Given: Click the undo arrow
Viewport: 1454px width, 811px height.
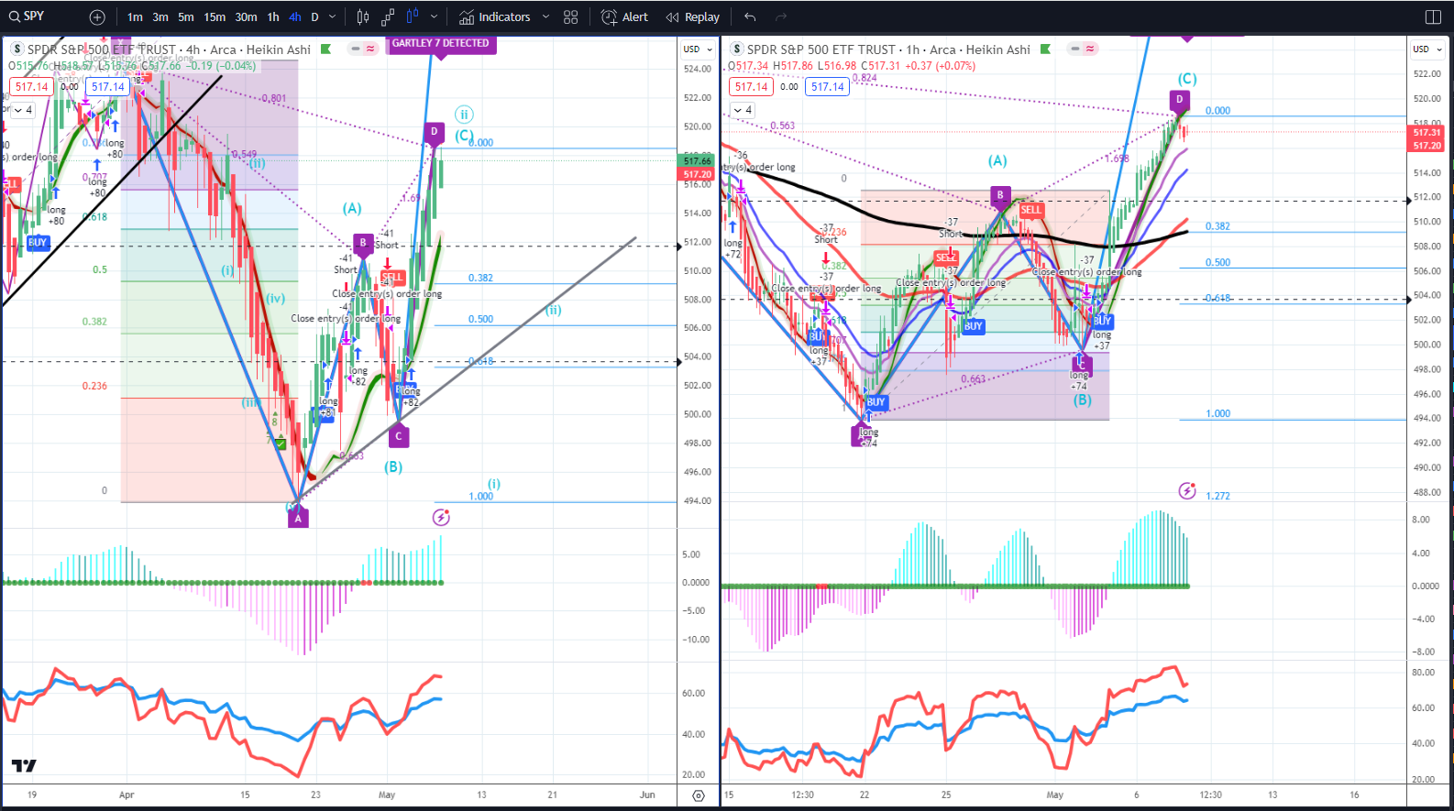Looking at the screenshot, I should [x=750, y=16].
